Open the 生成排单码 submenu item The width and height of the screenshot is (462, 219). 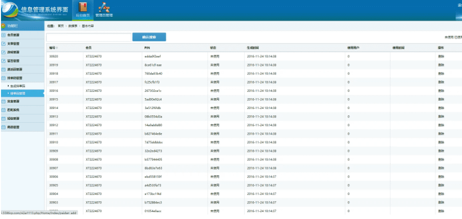pyautogui.click(x=18, y=86)
